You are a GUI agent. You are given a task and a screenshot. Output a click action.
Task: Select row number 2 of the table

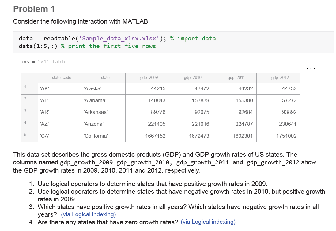29,100
